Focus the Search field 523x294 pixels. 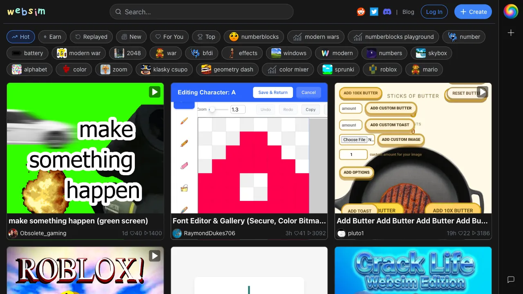pyautogui.click(x=201, y=12)
